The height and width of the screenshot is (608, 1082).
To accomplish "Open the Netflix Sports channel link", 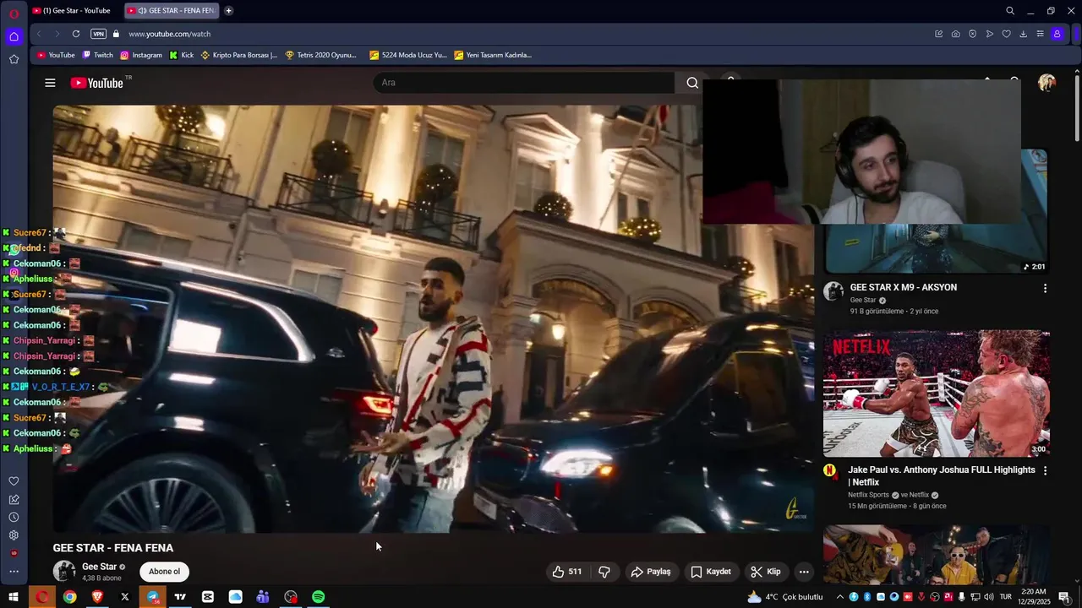I will (868, 495).
